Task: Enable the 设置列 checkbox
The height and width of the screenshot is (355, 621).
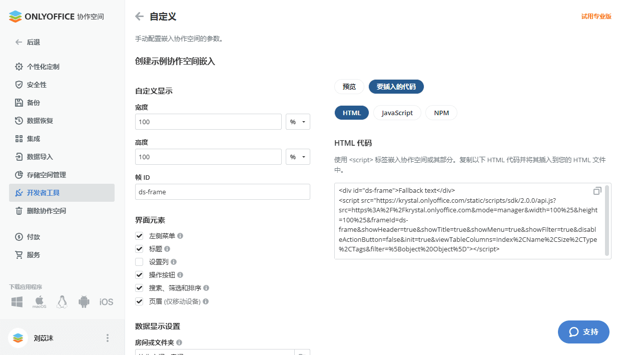Action: tap(139, 262)
